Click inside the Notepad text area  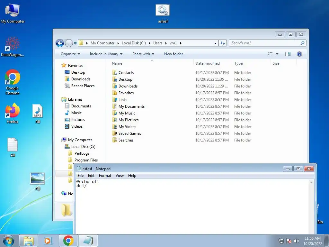[x=192, y=207]
